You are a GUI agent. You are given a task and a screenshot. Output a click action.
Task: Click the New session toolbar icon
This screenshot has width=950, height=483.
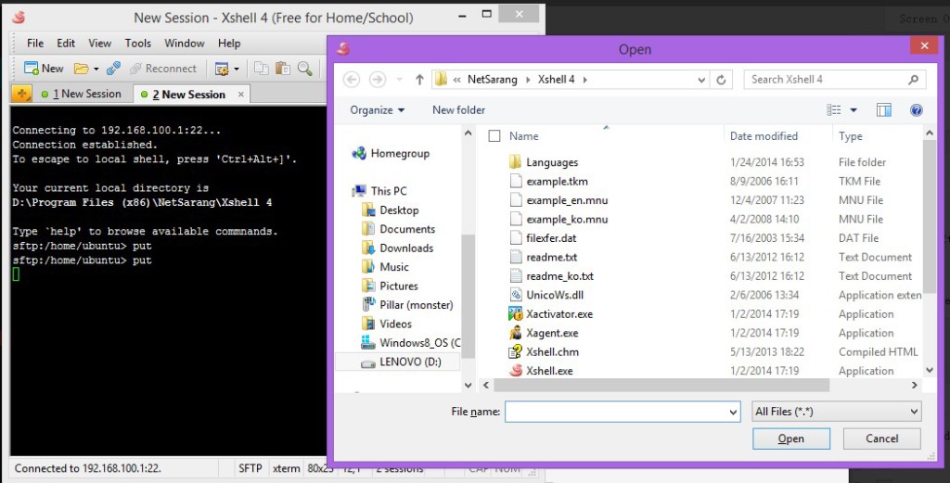pos(32,69)
